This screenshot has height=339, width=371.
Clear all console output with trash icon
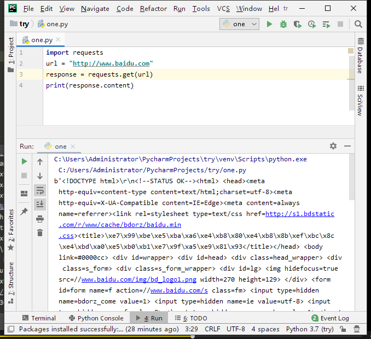(x=40, y=233)
